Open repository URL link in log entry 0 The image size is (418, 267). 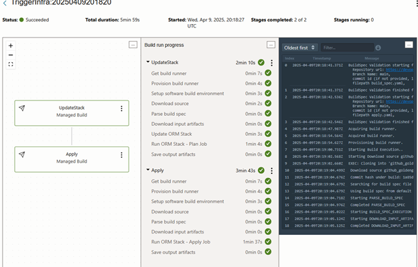point(400,70)
